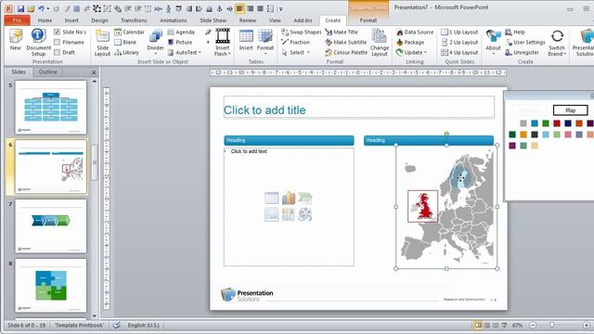Apply 1 Up Layout
Image resolution: width=594 pixels, height=334 pixels.
click(x=459, y=32)
